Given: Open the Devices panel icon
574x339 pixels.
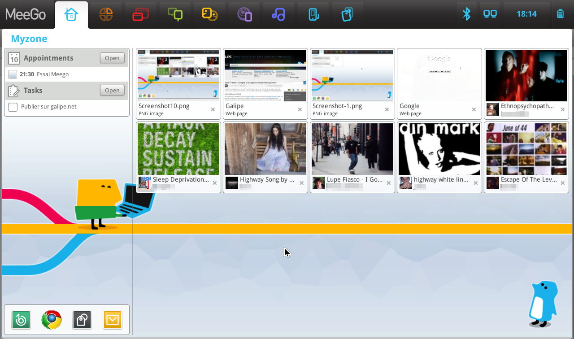Looking at the screenshot, I should click(x=313, y=14).
